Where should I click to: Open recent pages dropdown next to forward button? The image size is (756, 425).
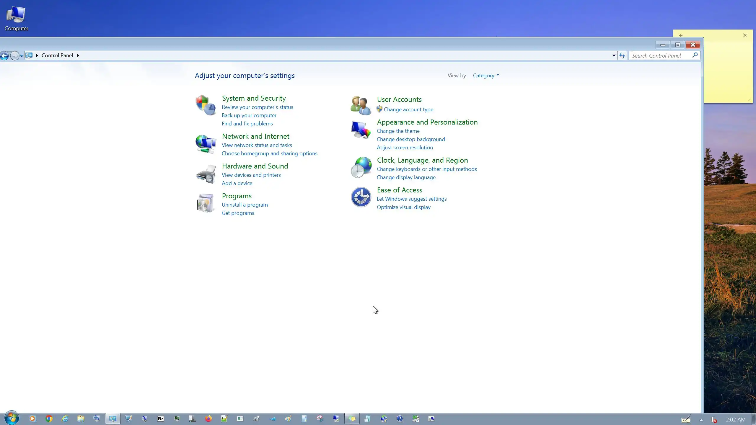22,56
